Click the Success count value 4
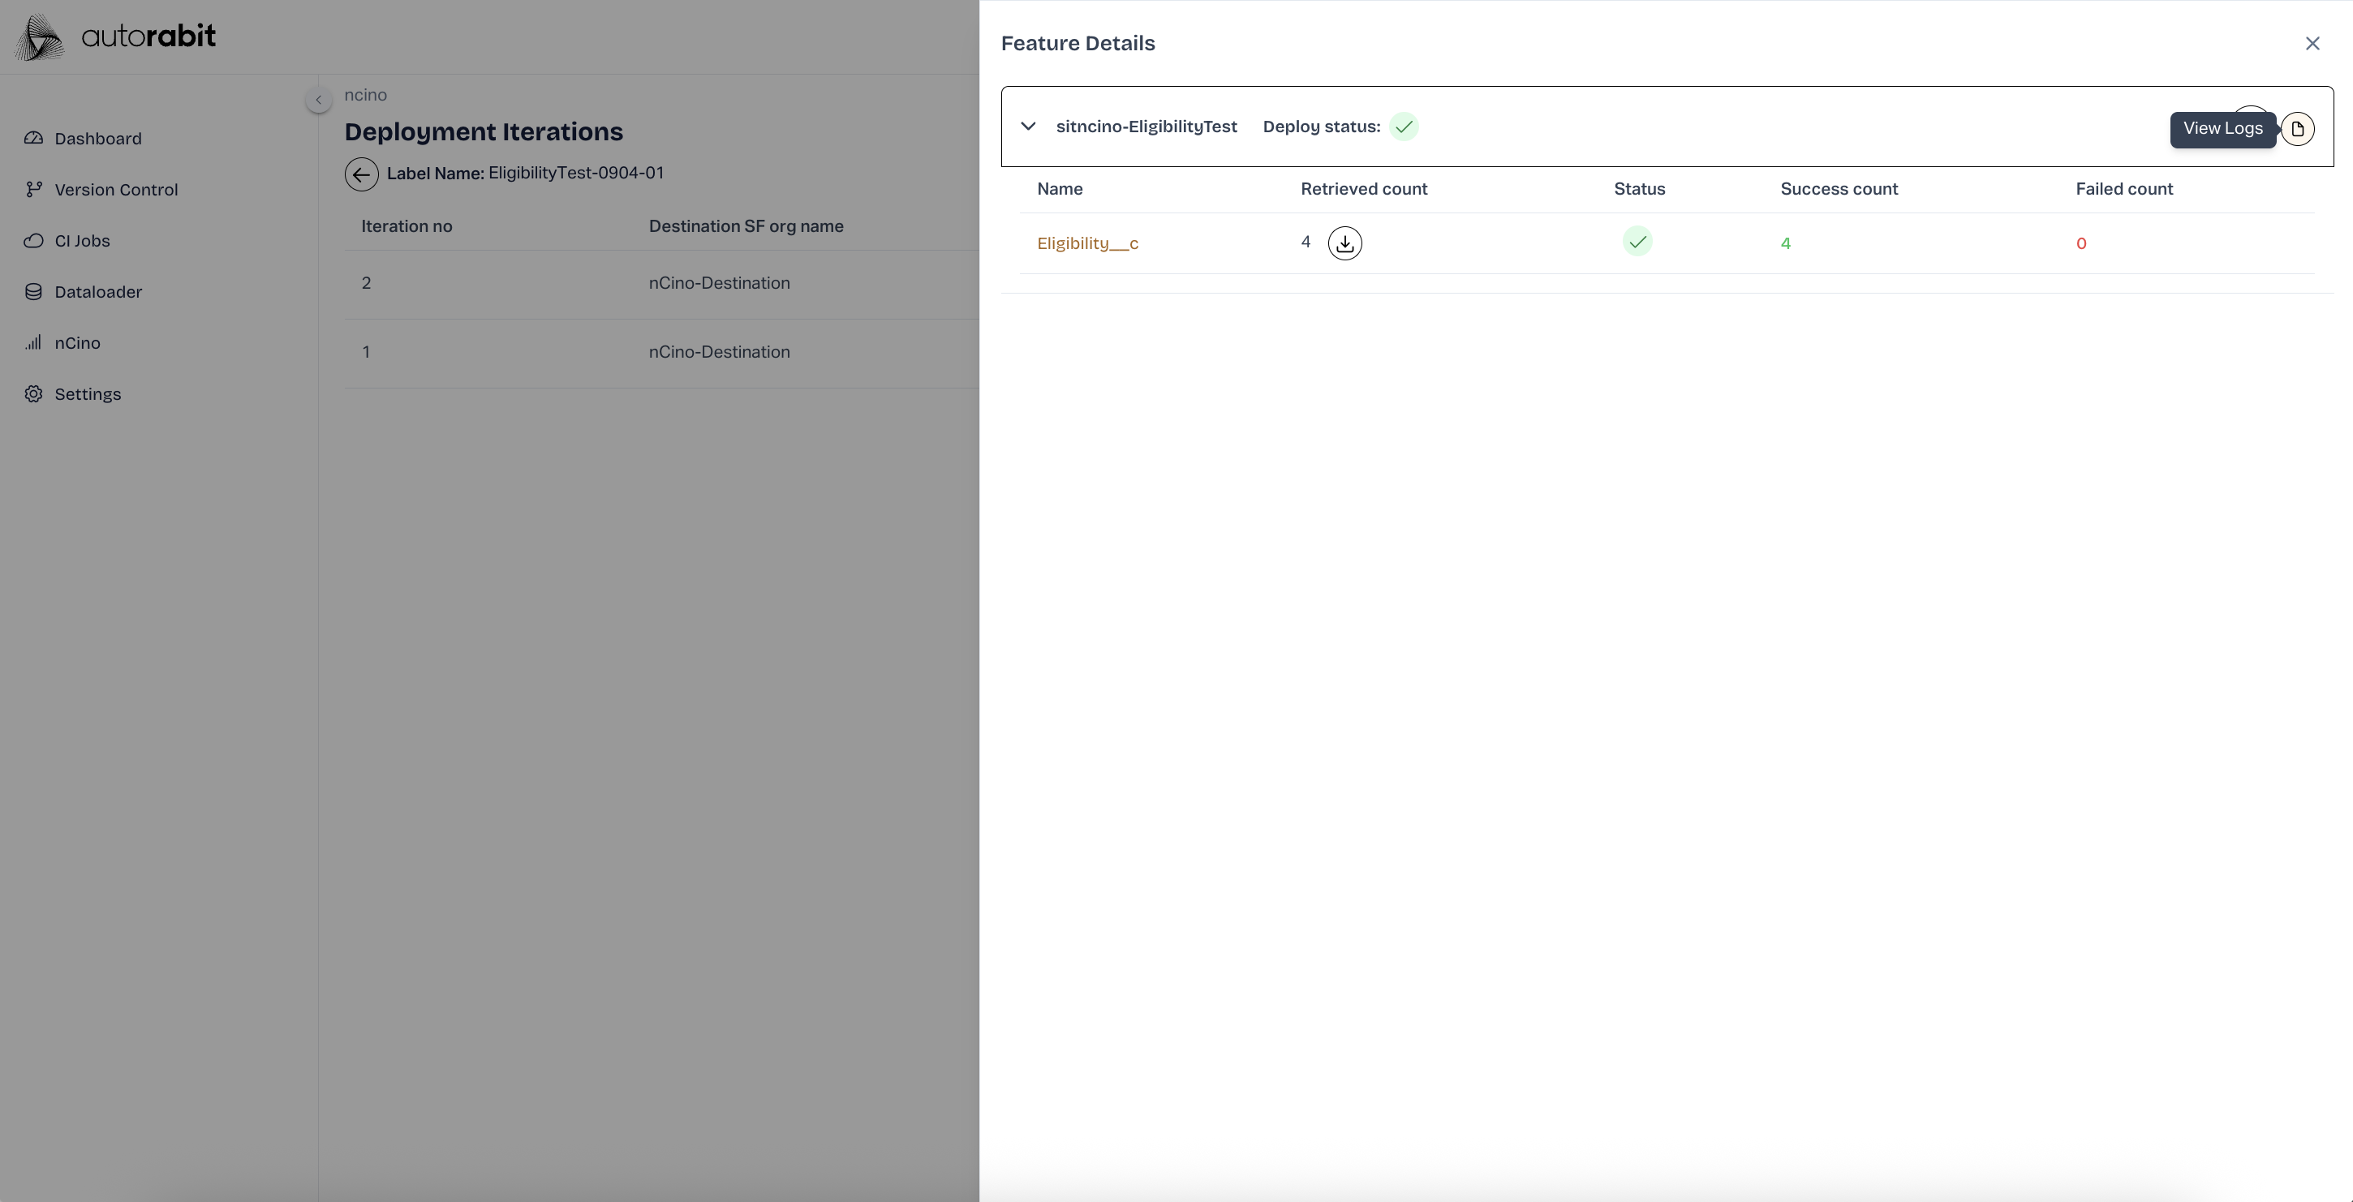This screenshot has width=2353, height=1202. (x=1785, y=244)
